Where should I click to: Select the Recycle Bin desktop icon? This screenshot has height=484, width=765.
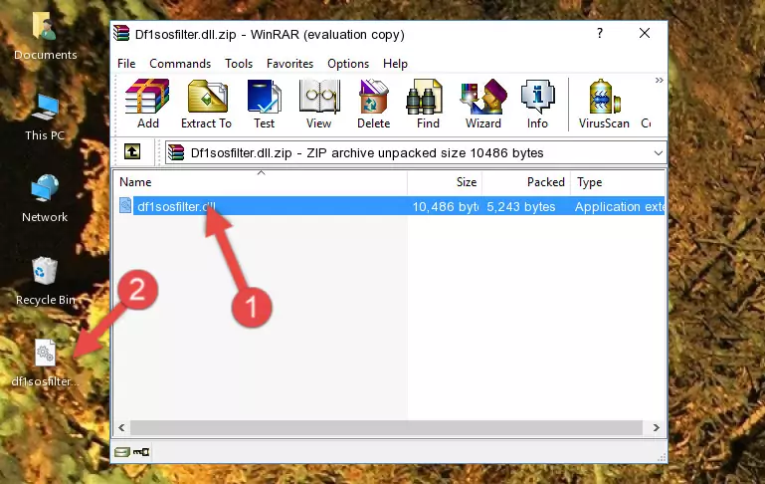45,282
